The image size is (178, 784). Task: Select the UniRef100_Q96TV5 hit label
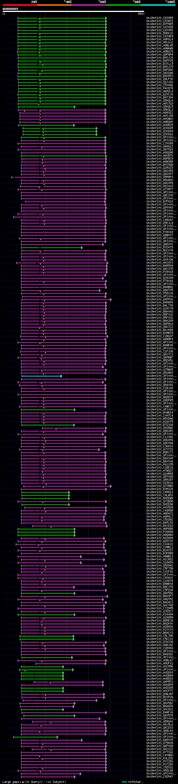click(160, 290)
